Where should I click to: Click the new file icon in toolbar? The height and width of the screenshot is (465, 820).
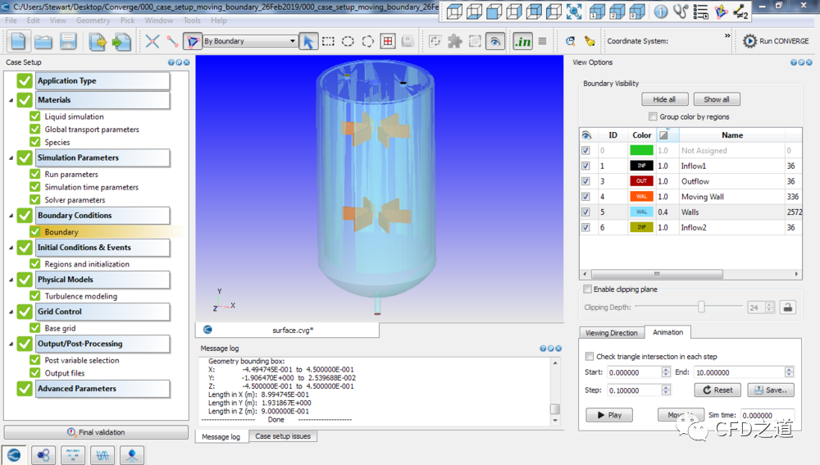[18, 41]
